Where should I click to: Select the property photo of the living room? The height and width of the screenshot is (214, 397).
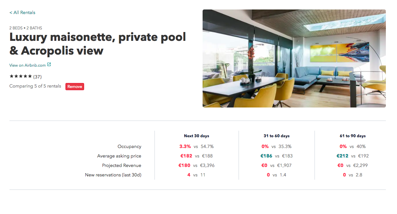coord(294,58)
